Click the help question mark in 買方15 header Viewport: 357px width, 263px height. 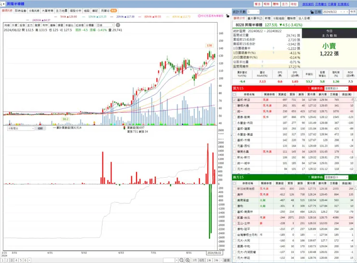point(308,89)
